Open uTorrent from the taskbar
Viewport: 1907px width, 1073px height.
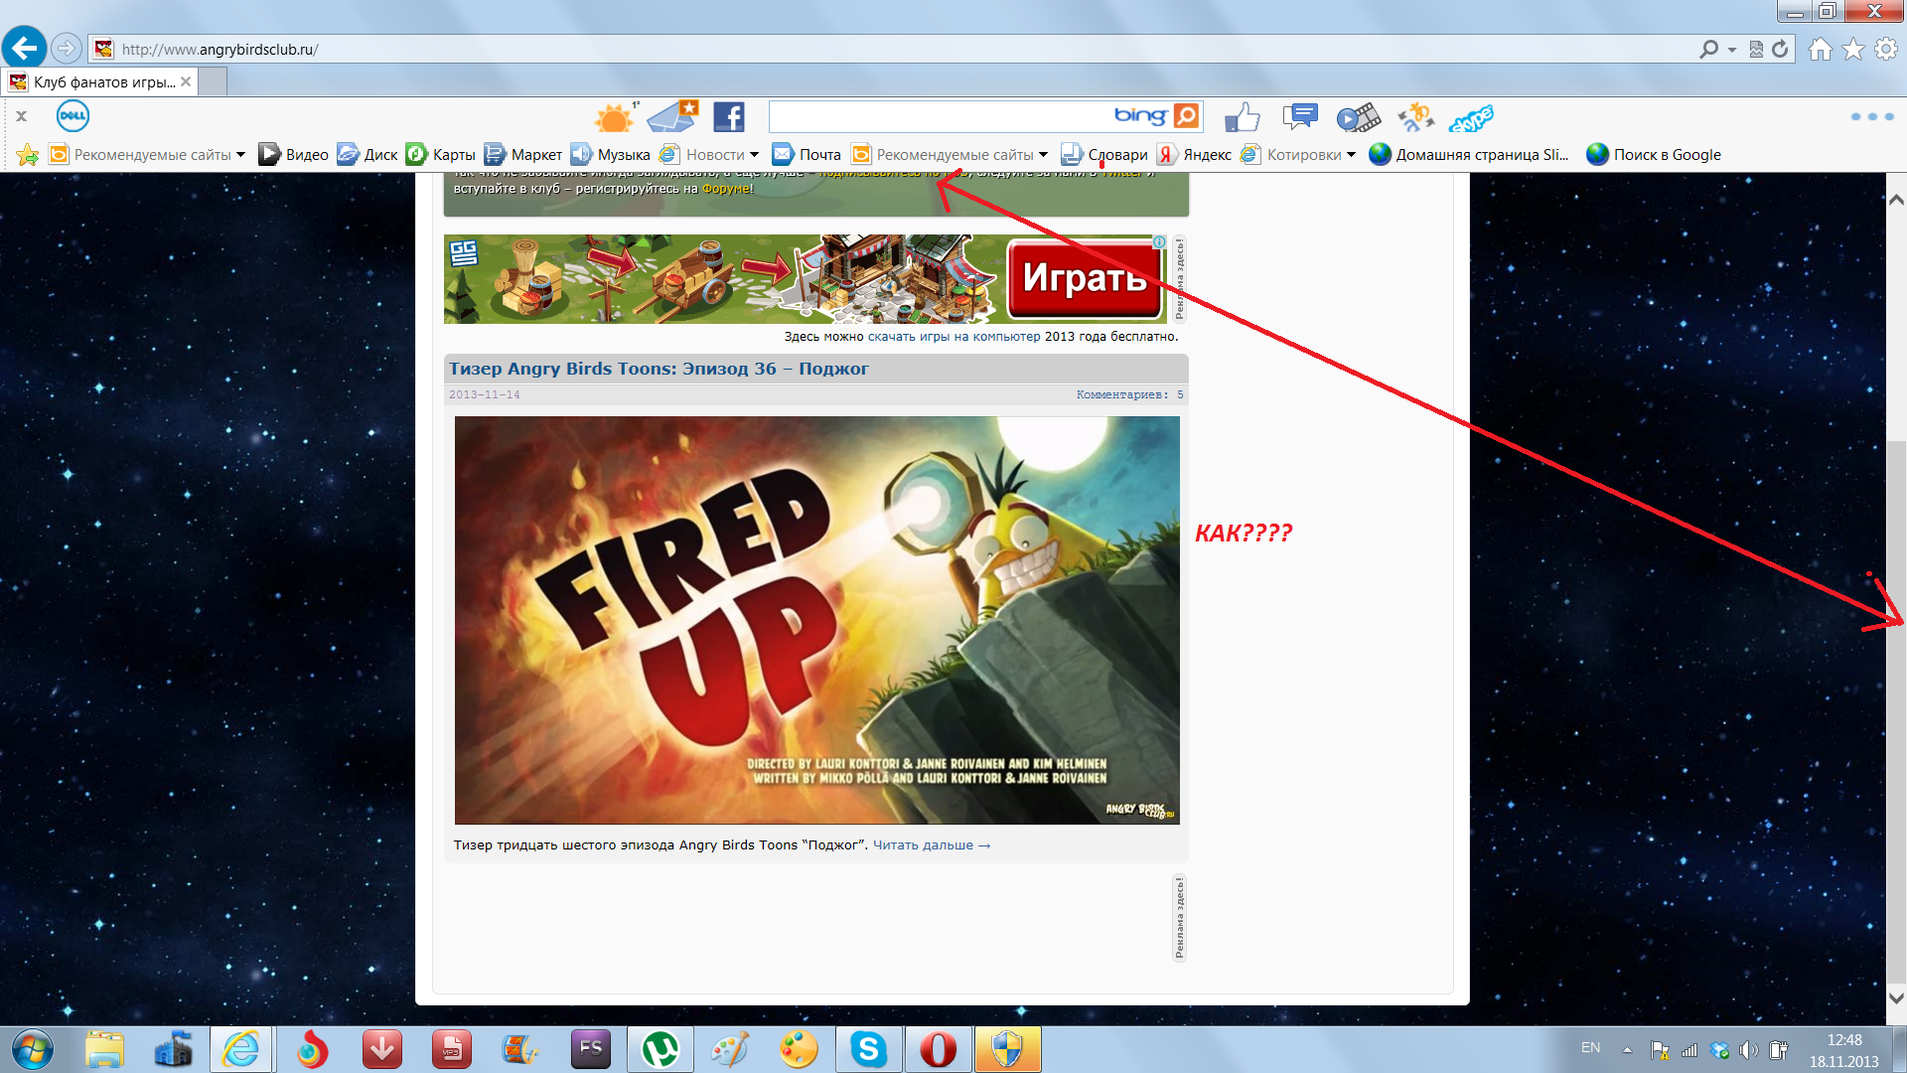tap(660, 1049)
